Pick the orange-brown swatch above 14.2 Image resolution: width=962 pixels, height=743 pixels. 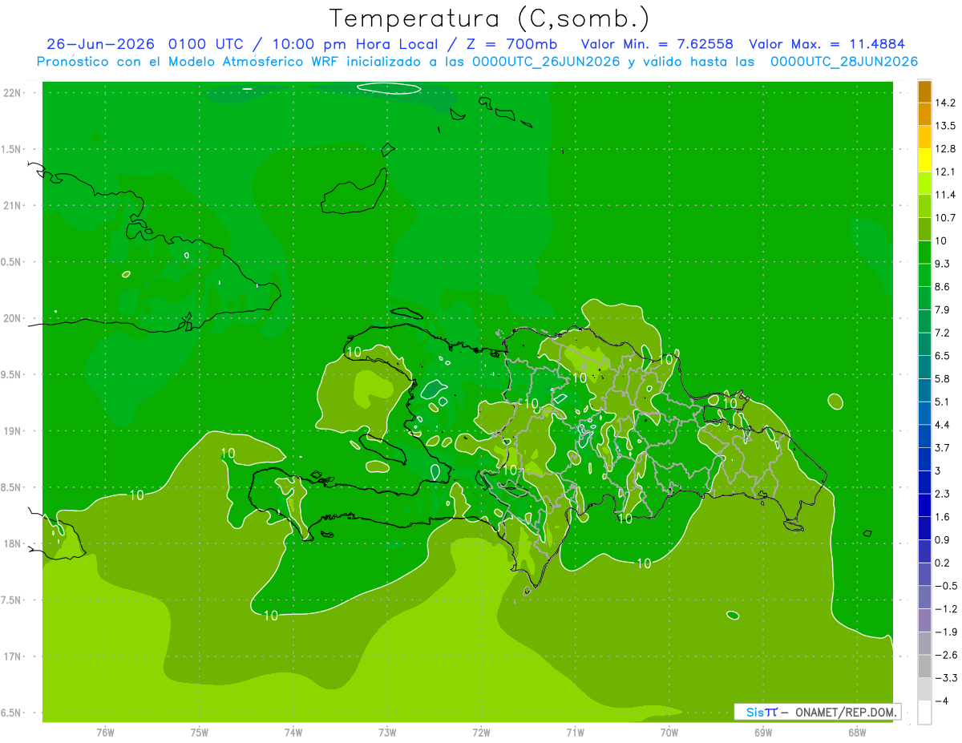[x=924, y=91]
